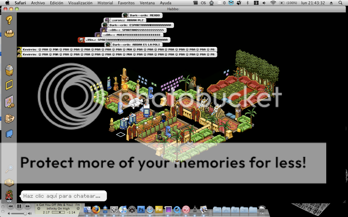Open the Habbo help question mark icon
This screenshot has height=217, width=348.
tap(10, 20)
